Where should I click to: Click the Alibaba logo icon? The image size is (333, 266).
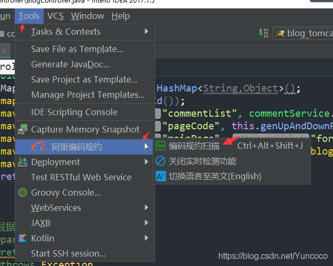(39, 147)
